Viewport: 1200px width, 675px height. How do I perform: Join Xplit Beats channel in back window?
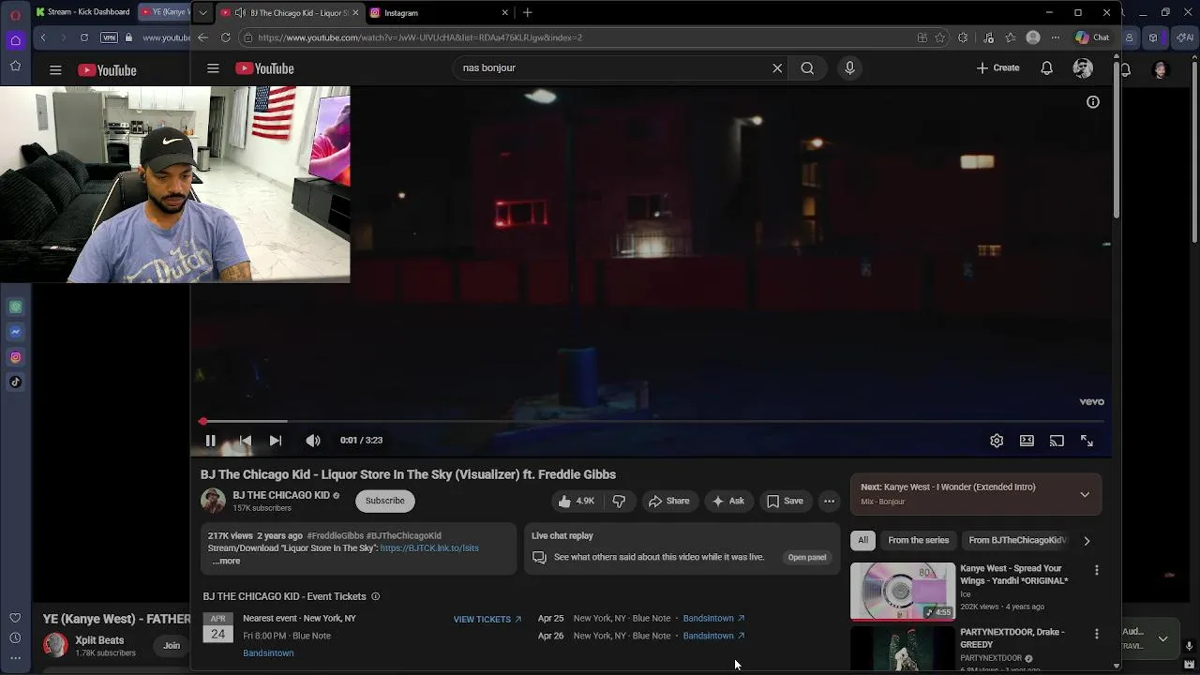[x=172, y=646]
